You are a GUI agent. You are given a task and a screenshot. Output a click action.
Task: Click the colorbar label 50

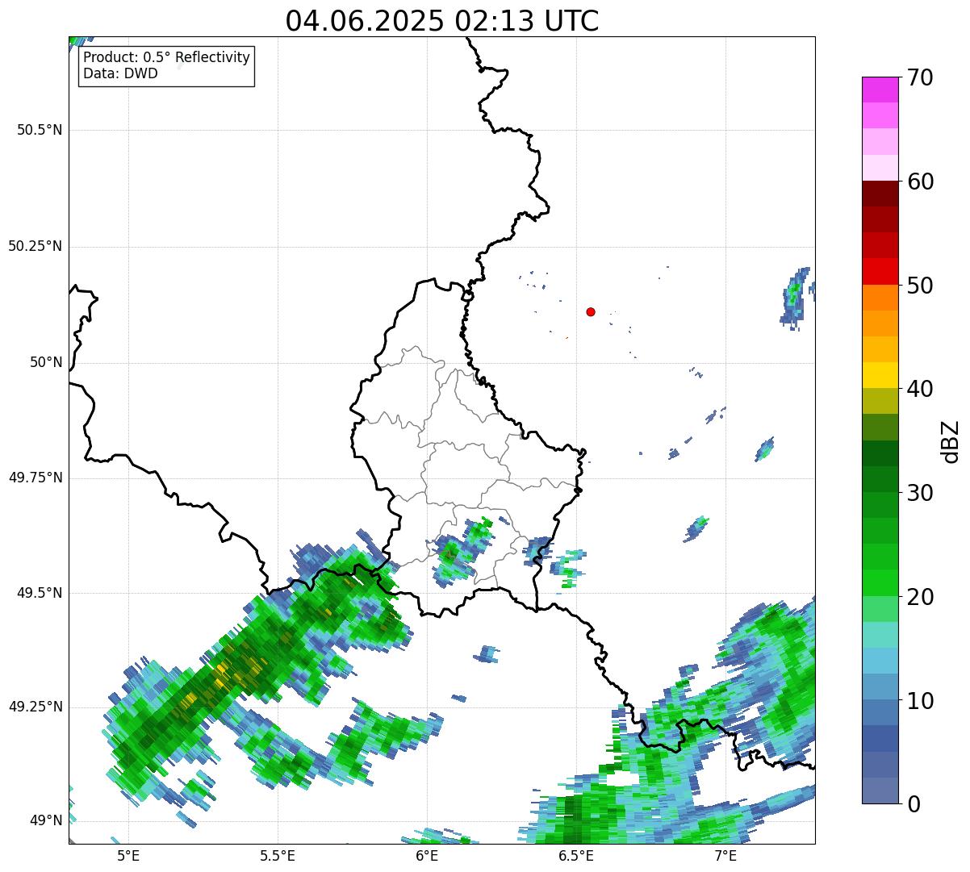pyautogui.click(x=920, y=286)
